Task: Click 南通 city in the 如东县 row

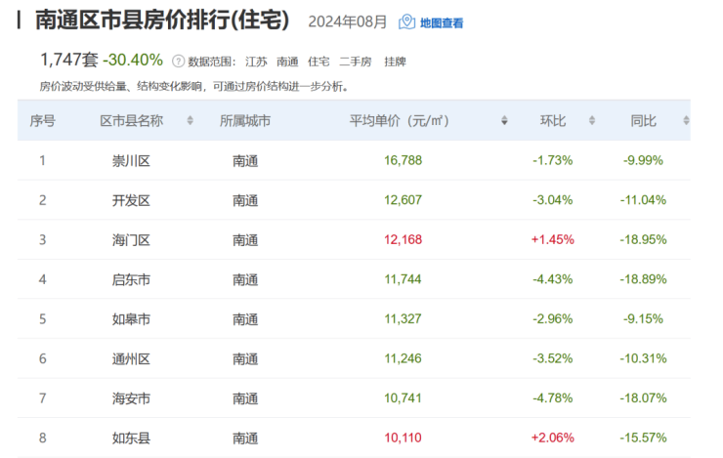Action: pos(245,438)
